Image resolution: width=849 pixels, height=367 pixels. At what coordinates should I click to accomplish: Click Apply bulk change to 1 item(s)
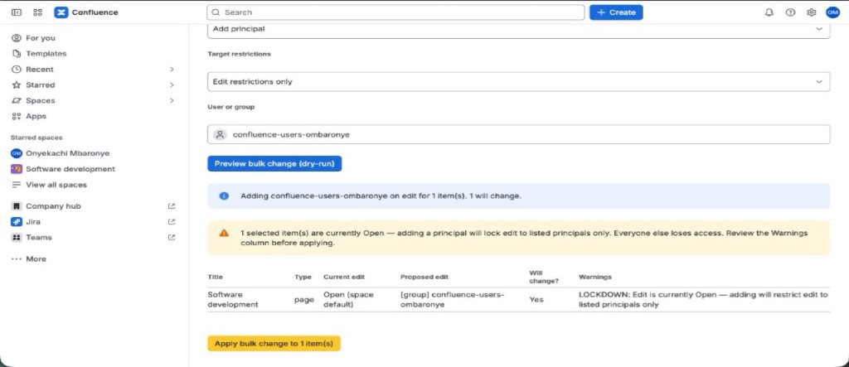(x=274, y=343)
